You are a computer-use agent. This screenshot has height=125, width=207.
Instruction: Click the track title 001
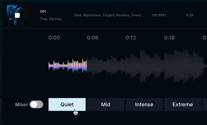[x=43, y=11]
